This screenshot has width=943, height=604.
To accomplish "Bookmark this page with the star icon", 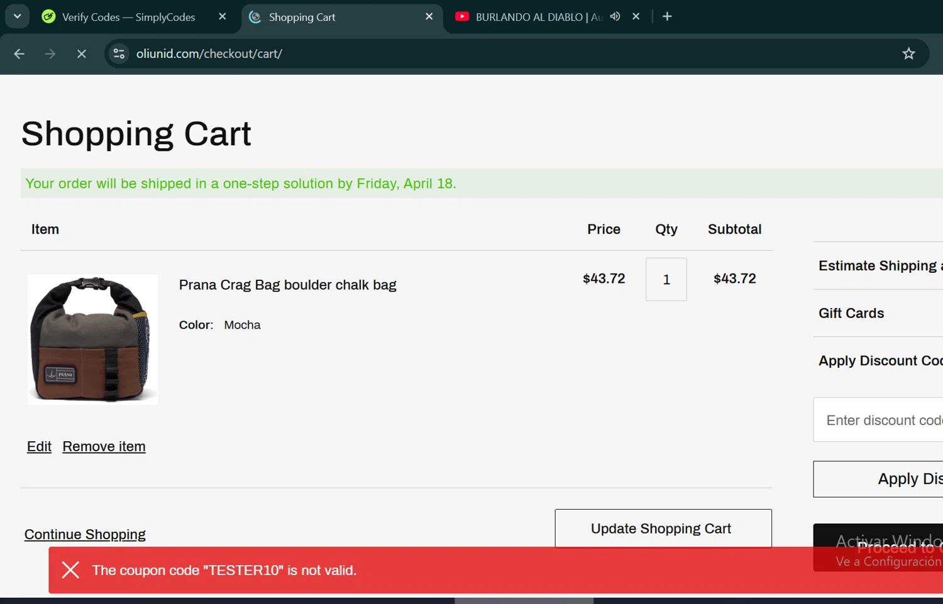I will pos(908,54).
